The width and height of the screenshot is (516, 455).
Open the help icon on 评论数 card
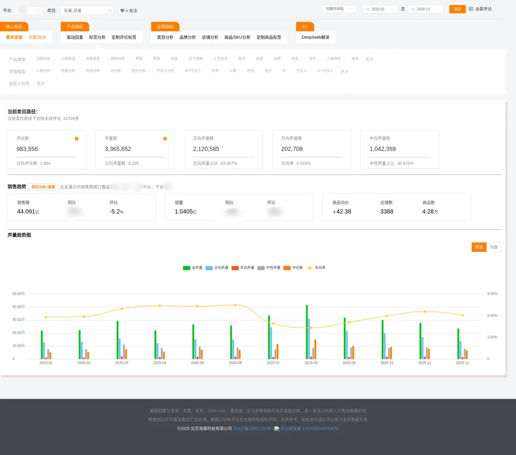(x=76, y=139)
